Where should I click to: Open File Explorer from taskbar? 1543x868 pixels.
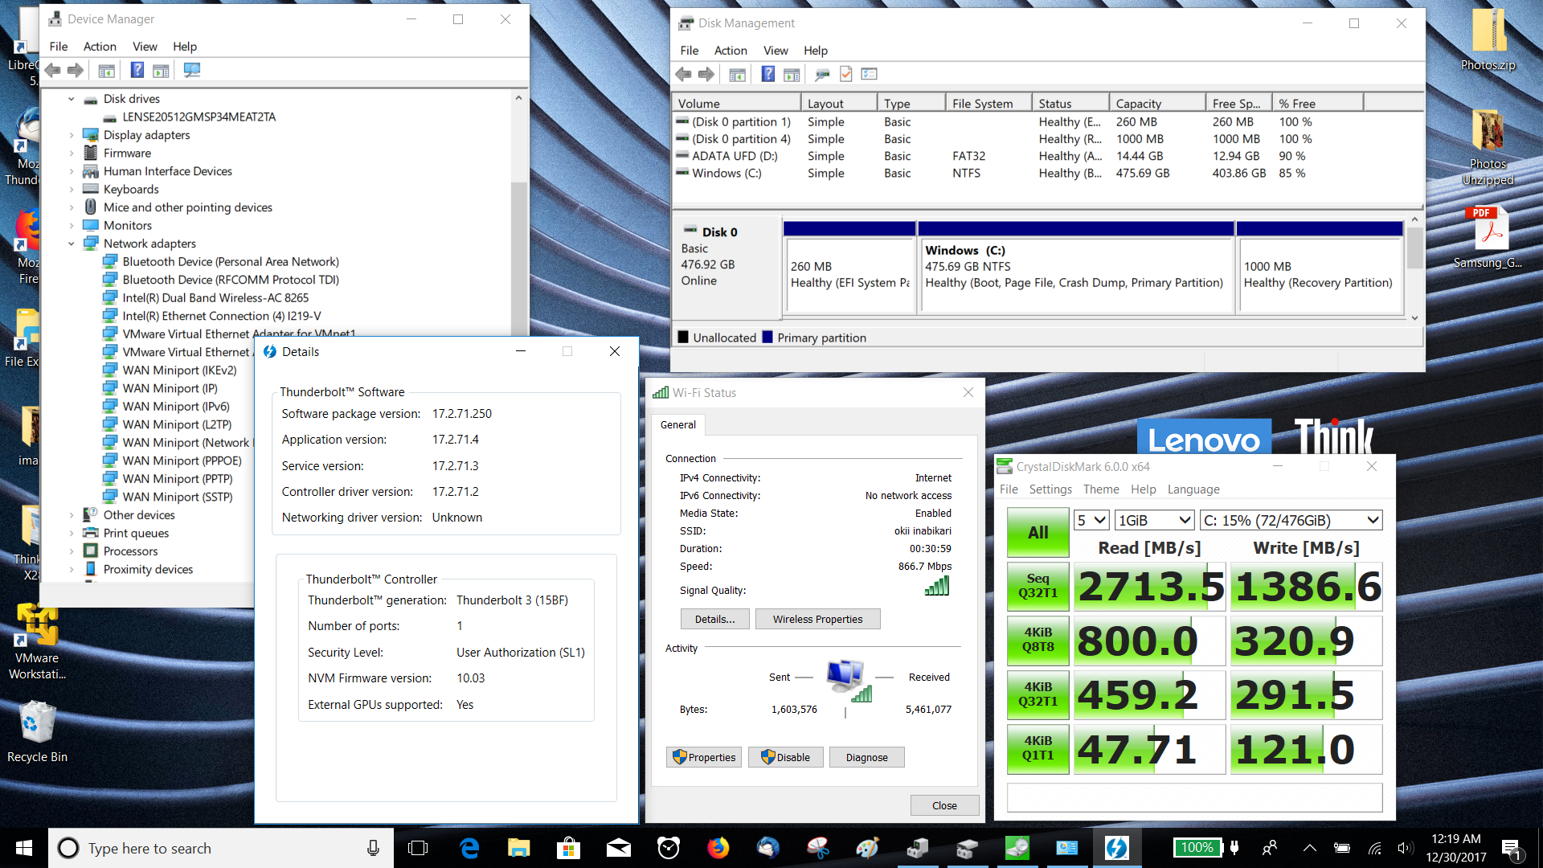point(518,848)
